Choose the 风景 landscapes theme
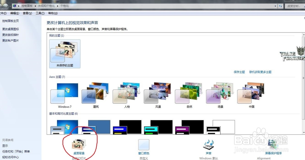Viewport: 305px width, 160px height. coord(158,96)
